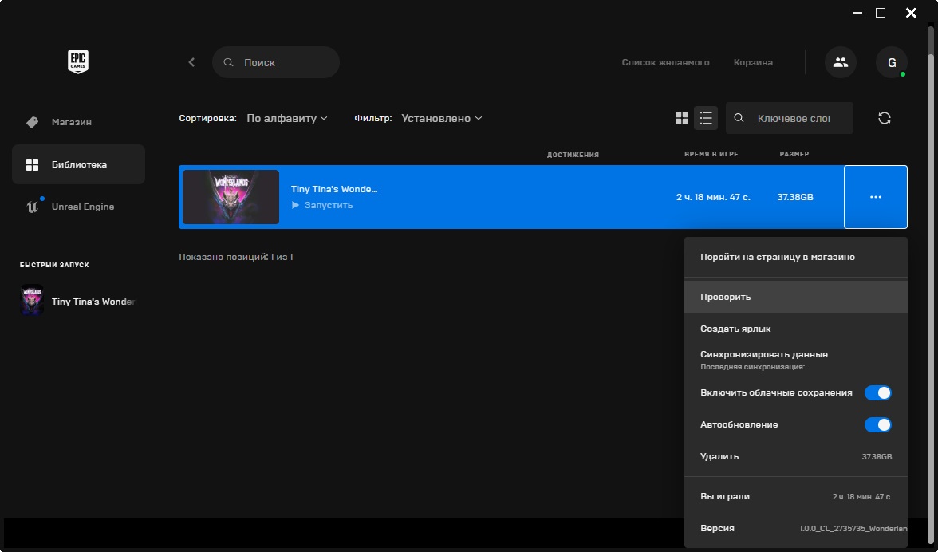The width and height of the screenshot is (938, 552).
Task: Click the РАЗМЕР column header
Action: tap(794, 154)
